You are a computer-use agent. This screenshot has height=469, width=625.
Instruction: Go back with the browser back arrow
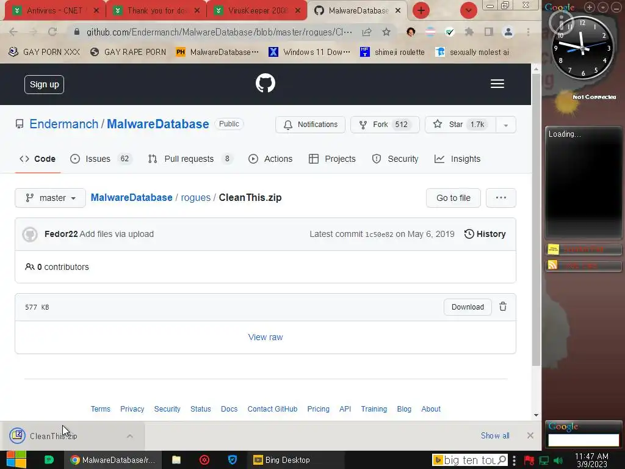point(13,32)
